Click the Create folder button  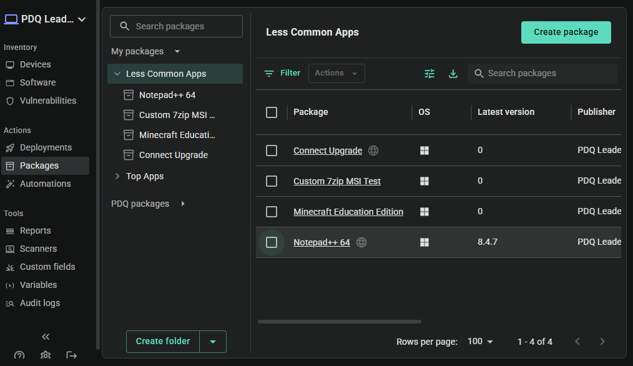pyautogui.click(x=163, y=342)
